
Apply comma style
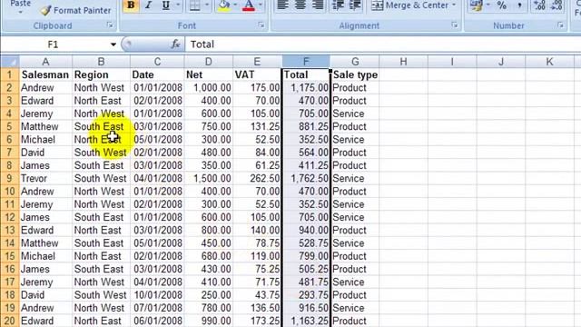coord(519,5)
